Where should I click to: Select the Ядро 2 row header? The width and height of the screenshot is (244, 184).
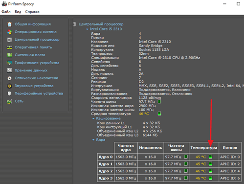pyautogui.click(x=106, y=171)
